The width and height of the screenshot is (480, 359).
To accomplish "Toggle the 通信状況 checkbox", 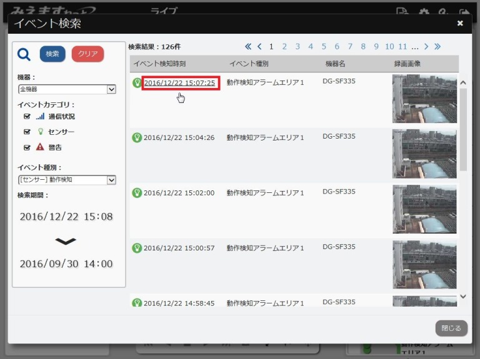I will [x=27, y=117].
